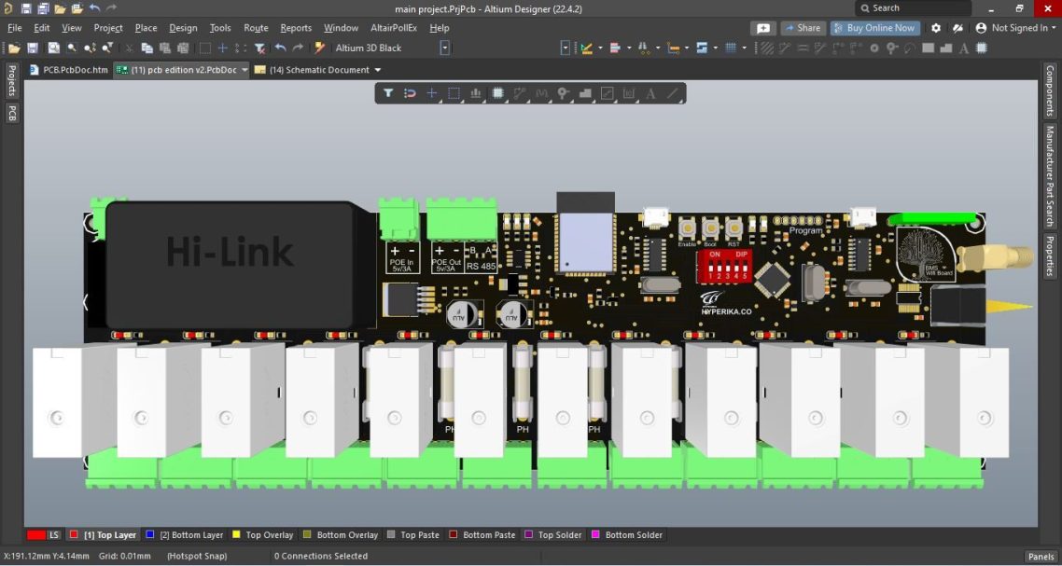Toggle the Top Overlay layer
Screen dimensions: 1062x566
point(263,535)
